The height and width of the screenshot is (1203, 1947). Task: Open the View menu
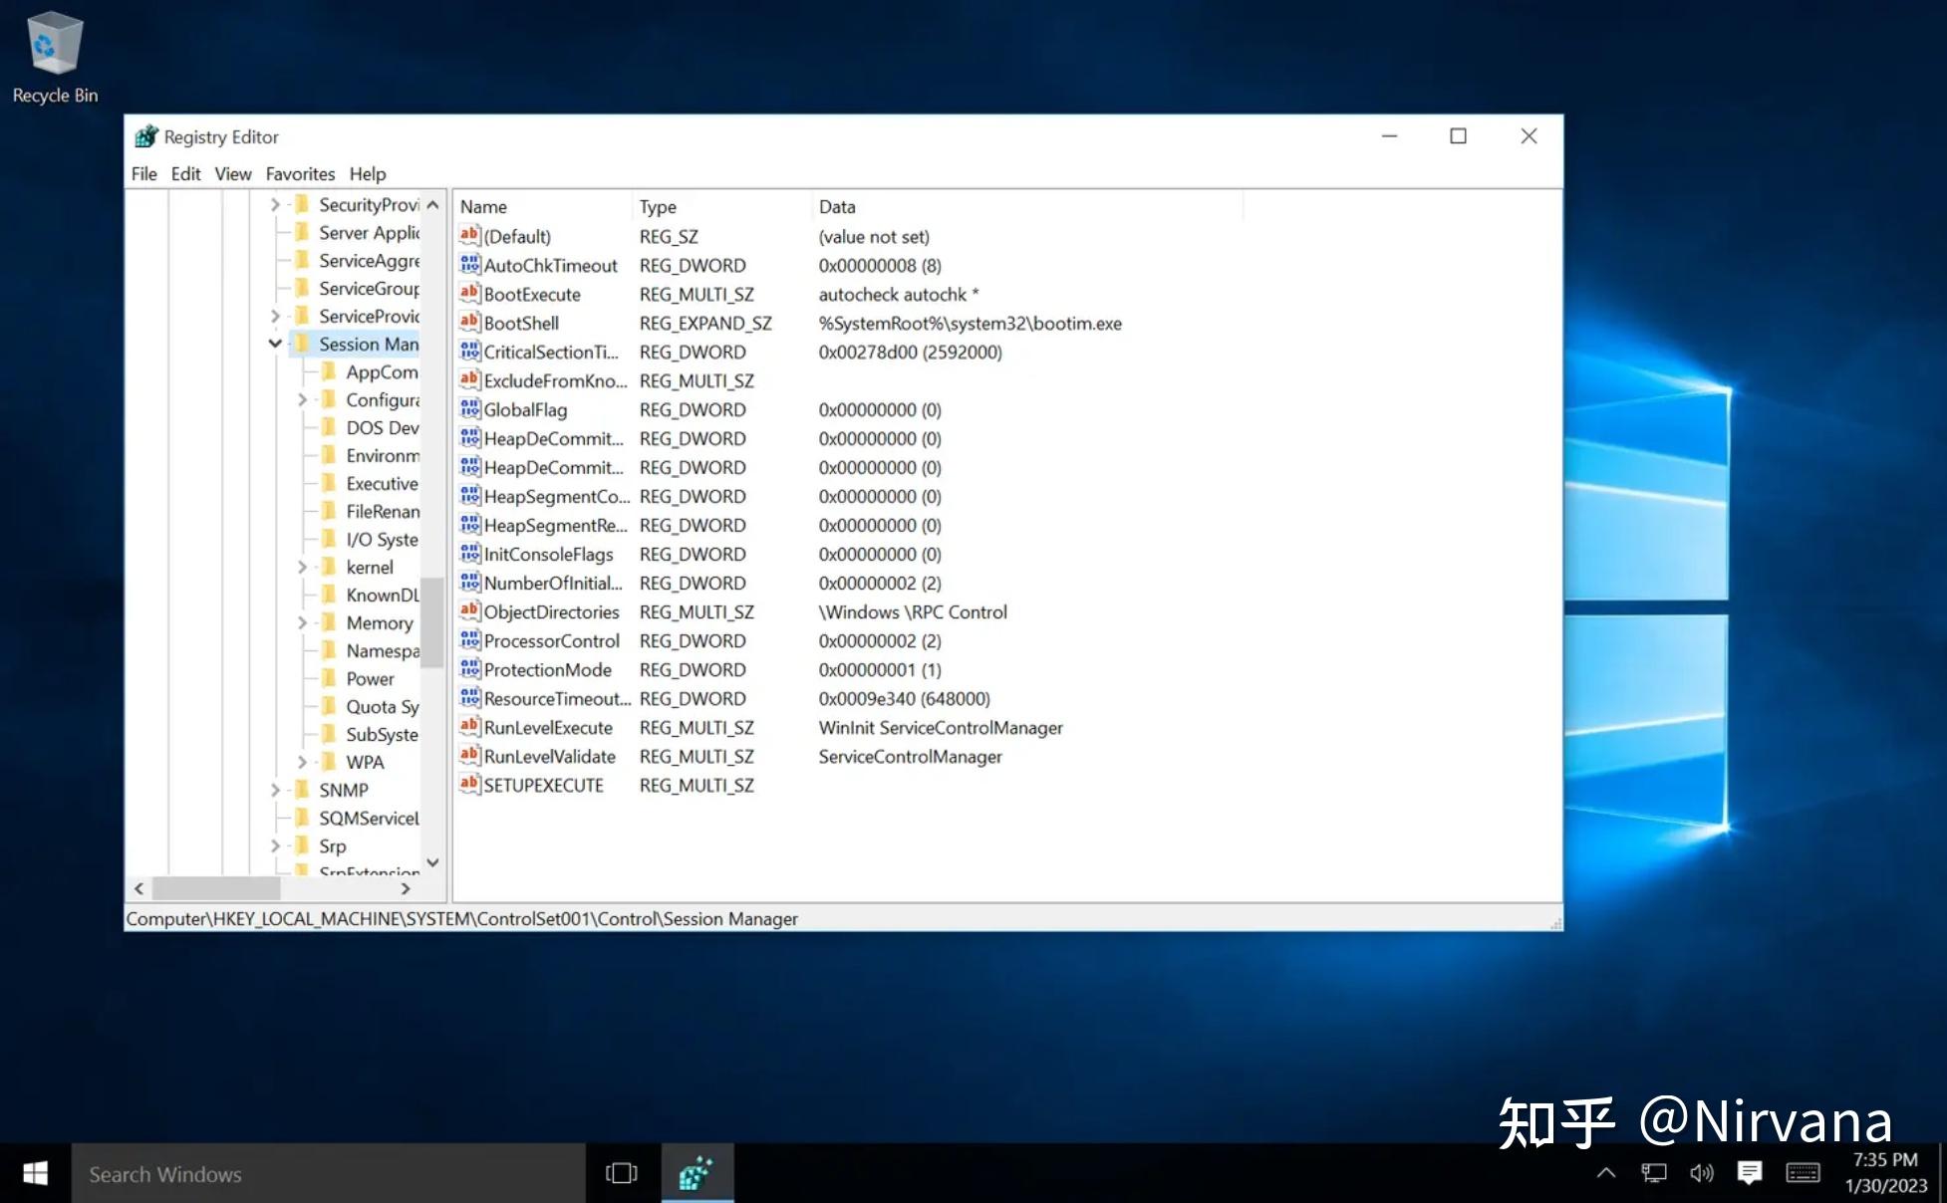[x=232, y=173]
